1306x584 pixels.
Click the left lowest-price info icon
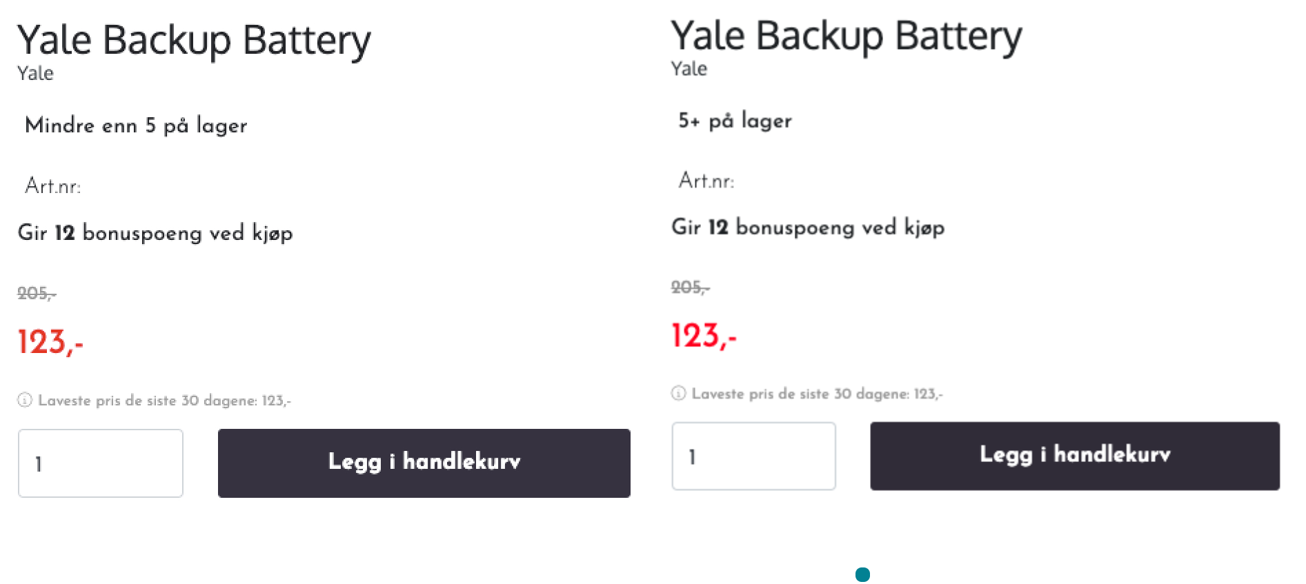pos(25,400)
